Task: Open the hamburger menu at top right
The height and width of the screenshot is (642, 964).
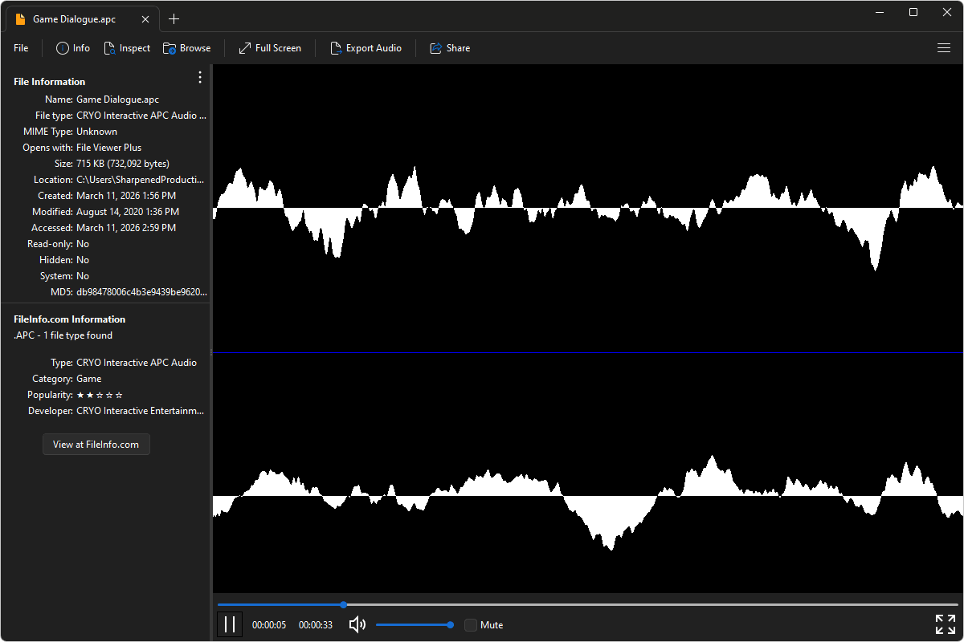Action: [944, 48]
